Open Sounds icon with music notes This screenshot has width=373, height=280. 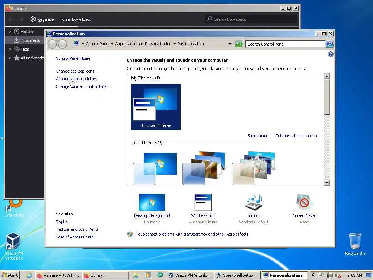pos(254,202)
